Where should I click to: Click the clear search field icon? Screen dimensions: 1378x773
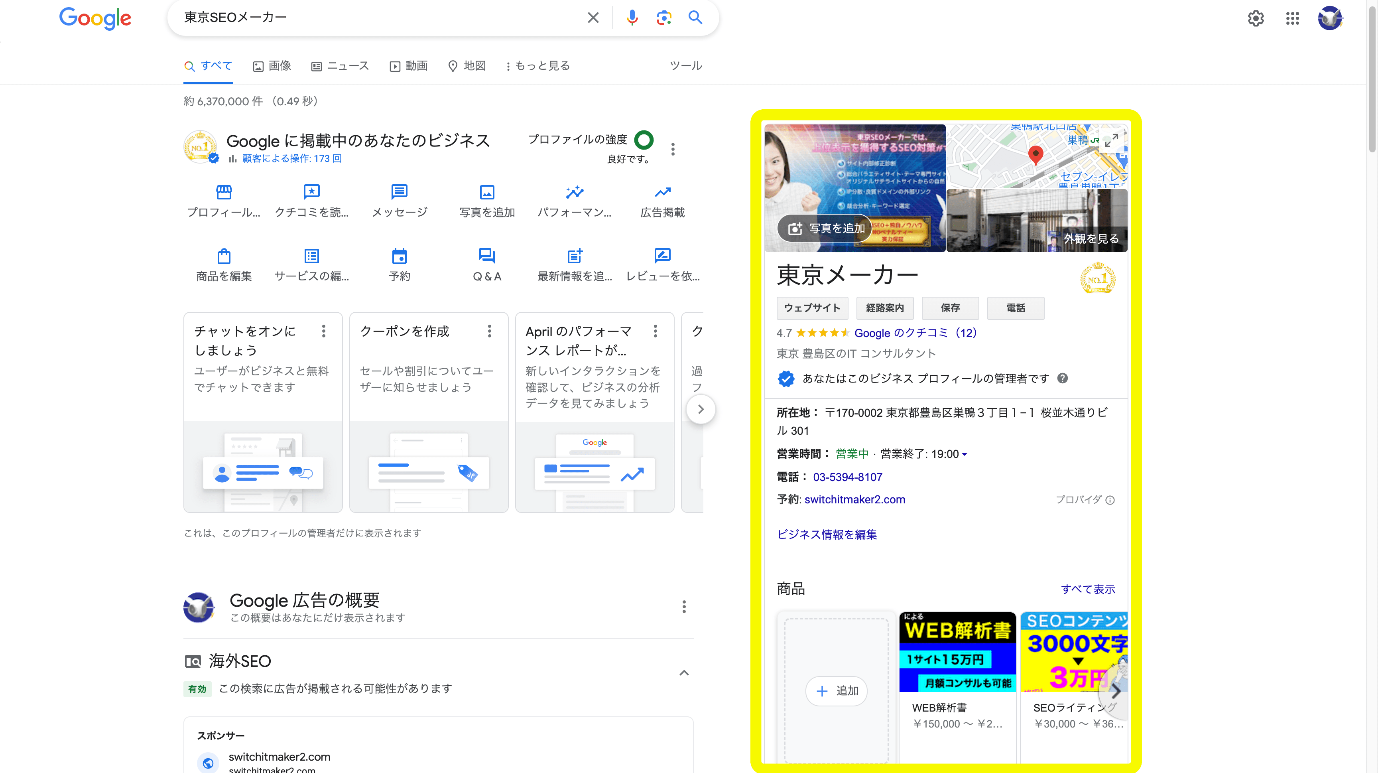click(x=593, y=18)
